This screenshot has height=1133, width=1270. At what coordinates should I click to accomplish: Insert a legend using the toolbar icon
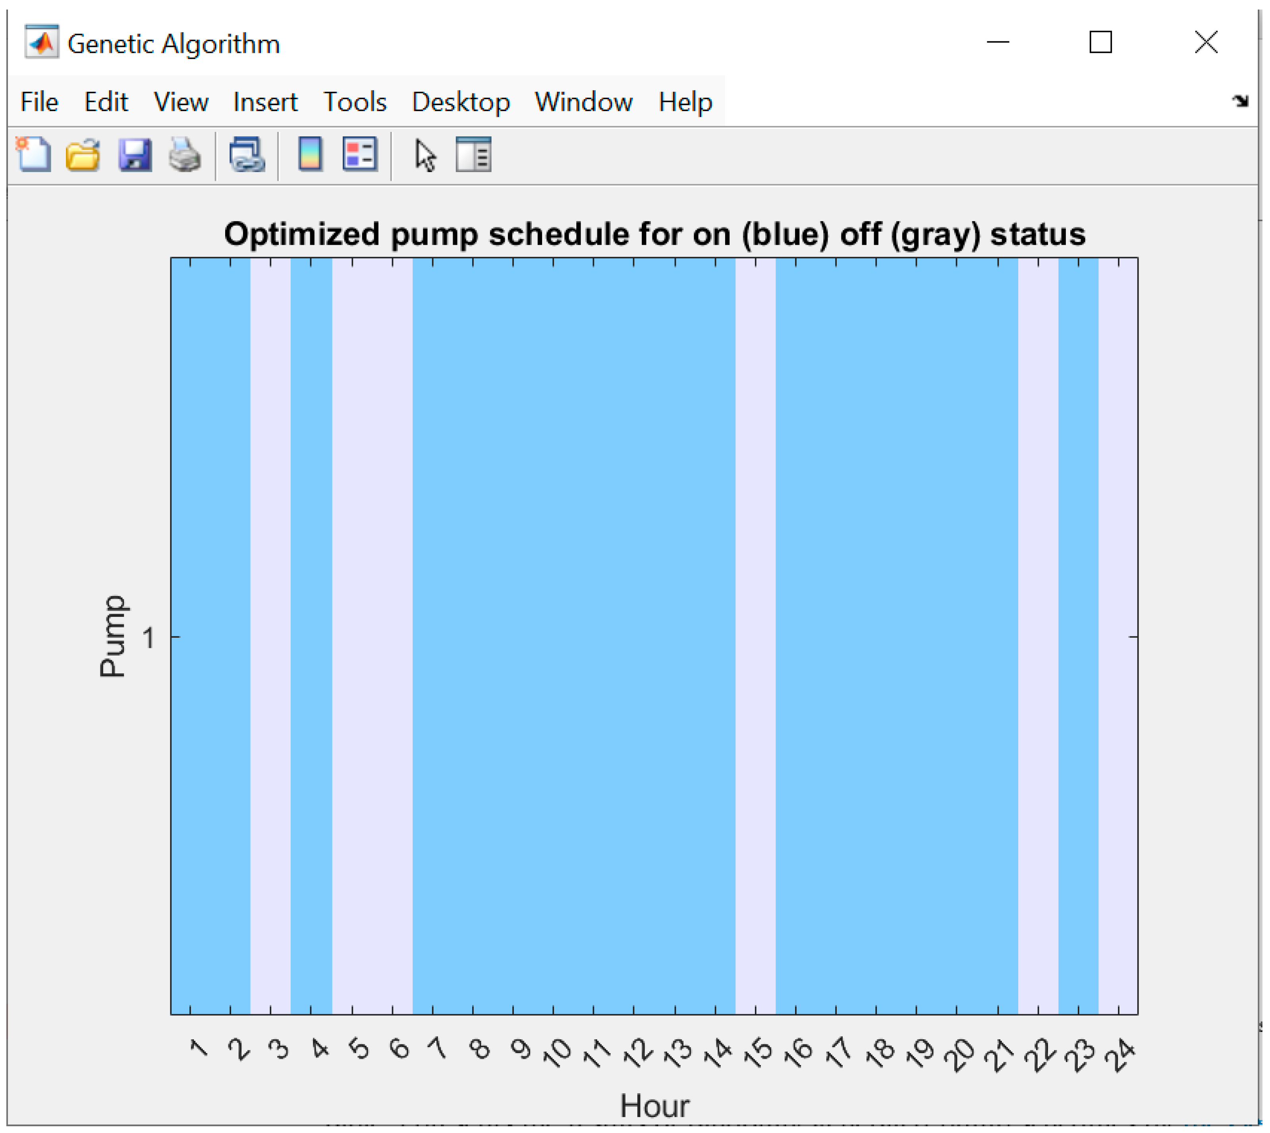click(360, 154)
